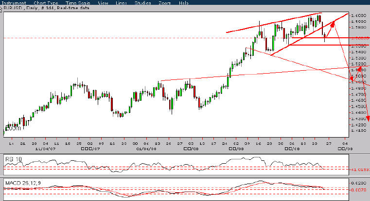This screenshot has width=370, height=201.
Task: Select the red upward arrow head near 1.5900
Action: coord(333,24)
